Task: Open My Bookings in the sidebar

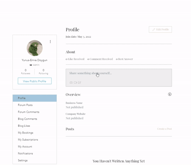Action: coord(25,133)
